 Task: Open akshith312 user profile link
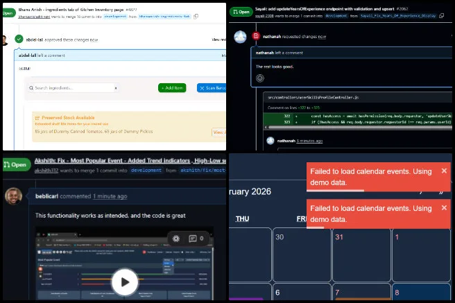coord(46,171)
